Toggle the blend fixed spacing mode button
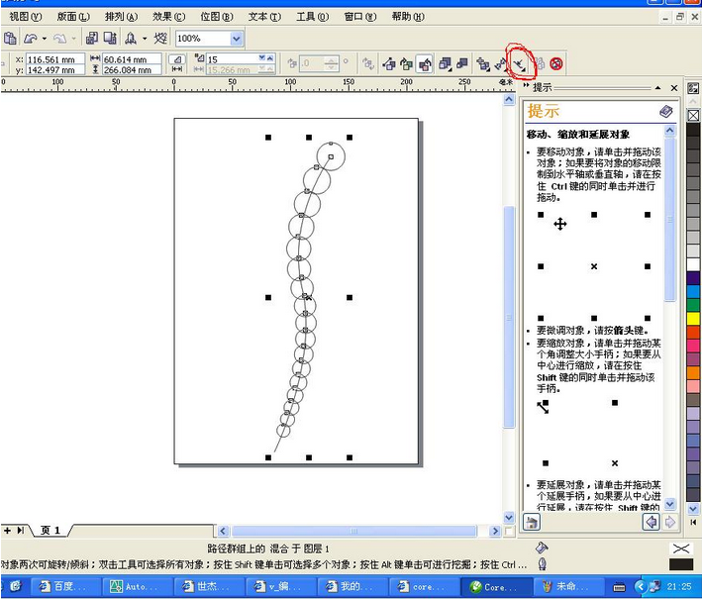 (177, 69)
